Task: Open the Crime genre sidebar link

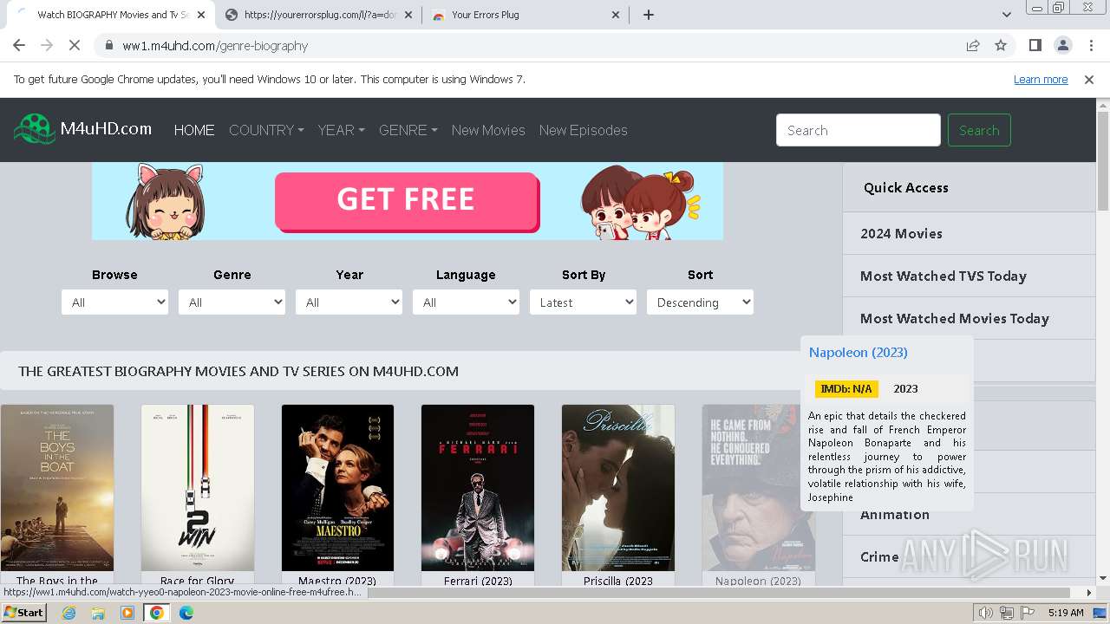Action: [879, 556]
